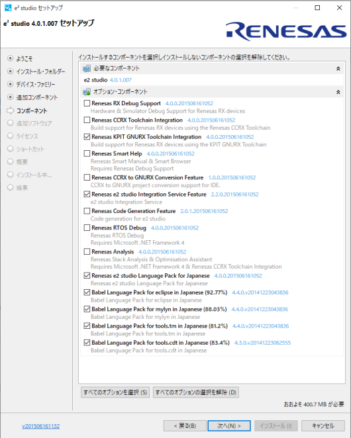Click the キャンセル button
The height and width of the screenshot is (438, 351).
click(x=323, y=425)
